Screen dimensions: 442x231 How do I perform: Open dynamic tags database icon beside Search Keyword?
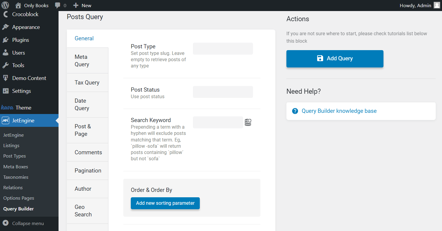[x=248, y=122]
